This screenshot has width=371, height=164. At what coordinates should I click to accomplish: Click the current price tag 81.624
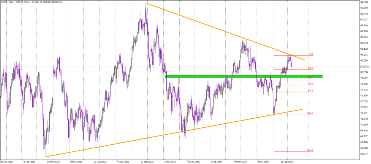(364, 67)
